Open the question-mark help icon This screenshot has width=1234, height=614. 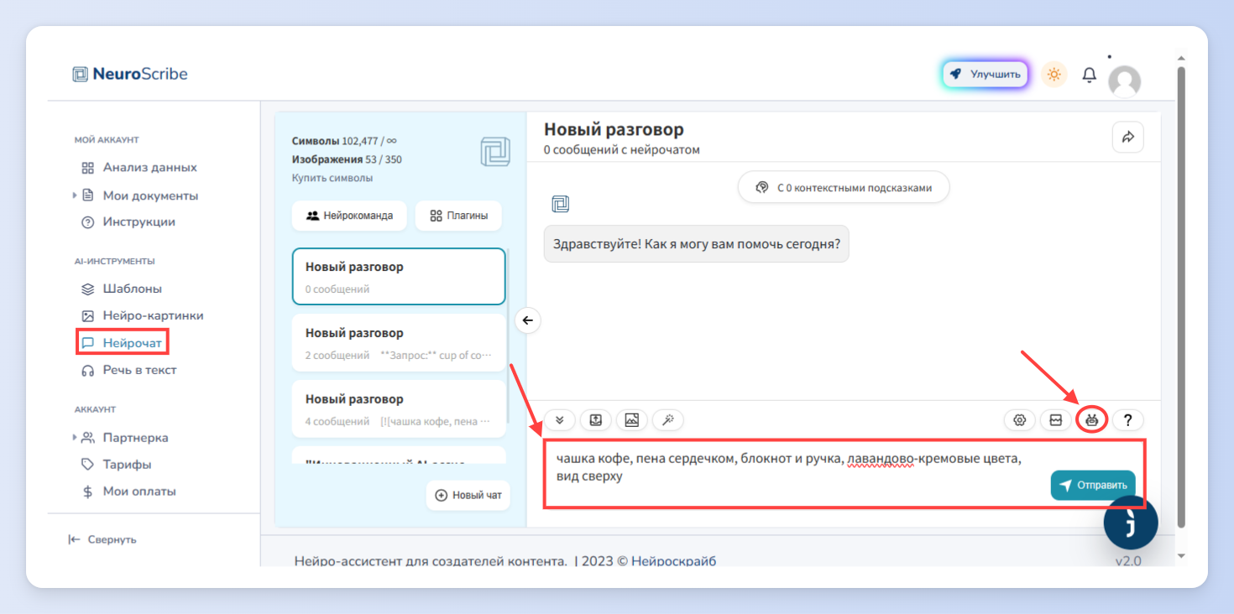[1128, 420]
